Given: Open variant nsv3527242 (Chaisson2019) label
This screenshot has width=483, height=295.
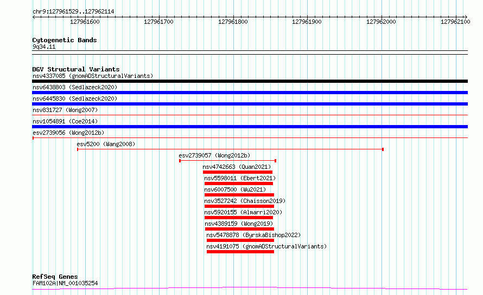Looking at the screenshot, I should coord(245,201).
